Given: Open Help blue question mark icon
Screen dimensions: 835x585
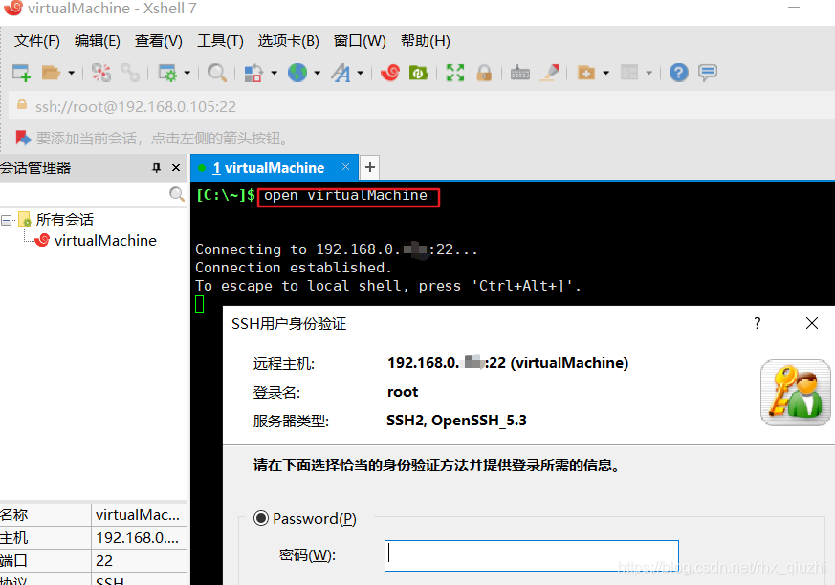Looking at the screenshot, I should pos(678,73).
